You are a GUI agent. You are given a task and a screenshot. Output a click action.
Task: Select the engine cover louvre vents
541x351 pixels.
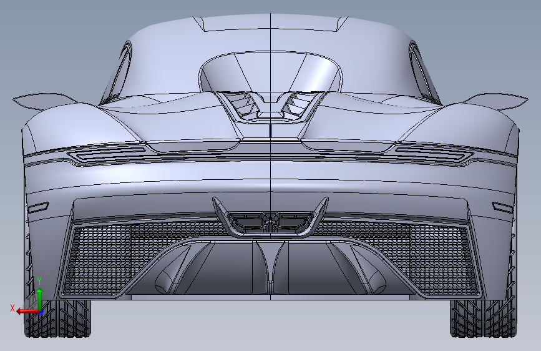click(x=271, y=106)
